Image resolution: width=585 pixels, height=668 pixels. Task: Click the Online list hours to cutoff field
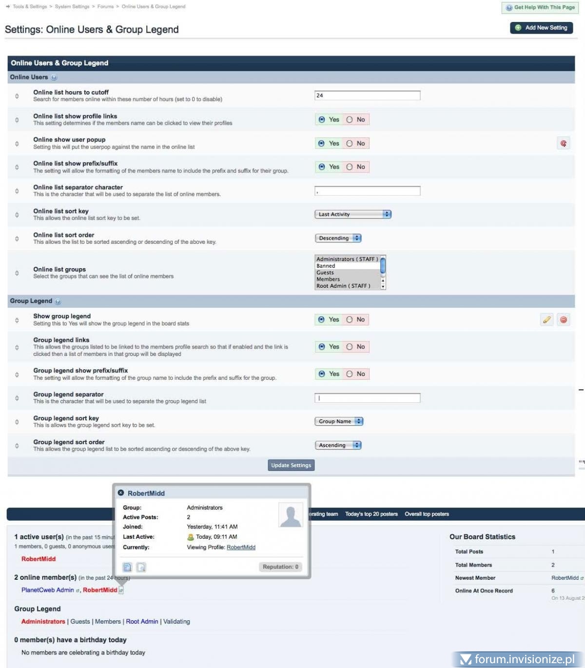367,96
